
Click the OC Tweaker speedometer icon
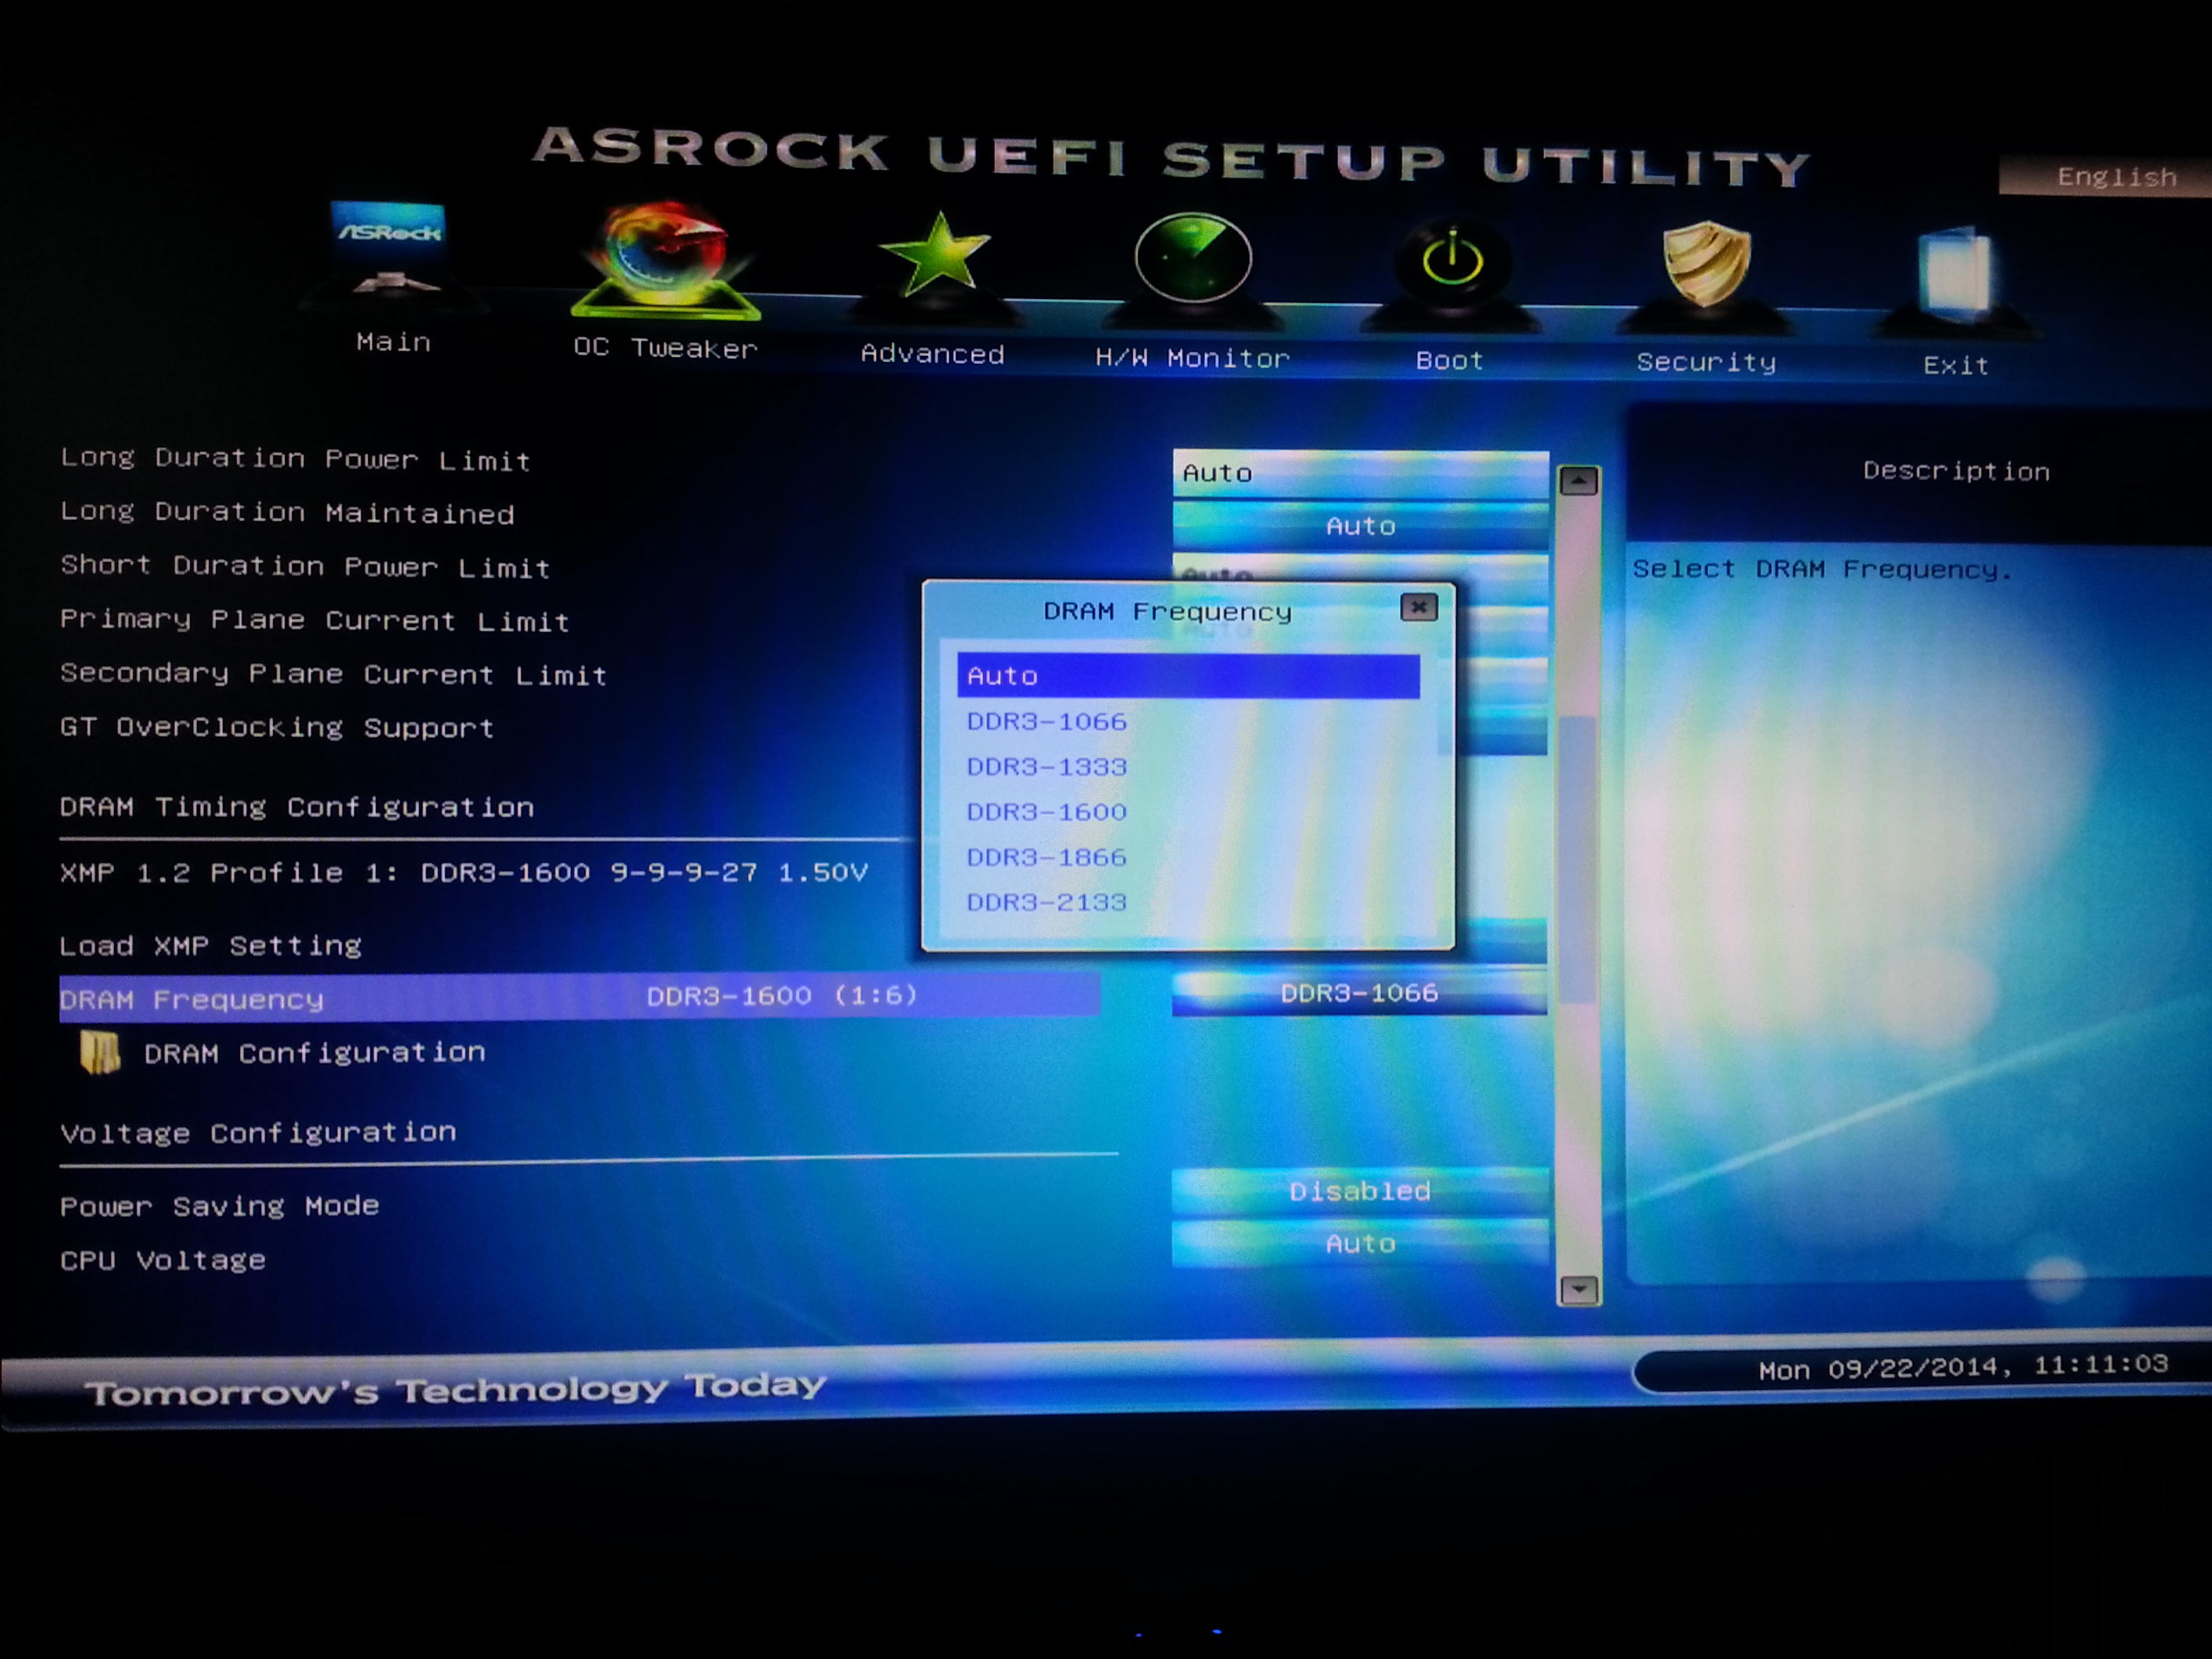click(x=664, y=255)
